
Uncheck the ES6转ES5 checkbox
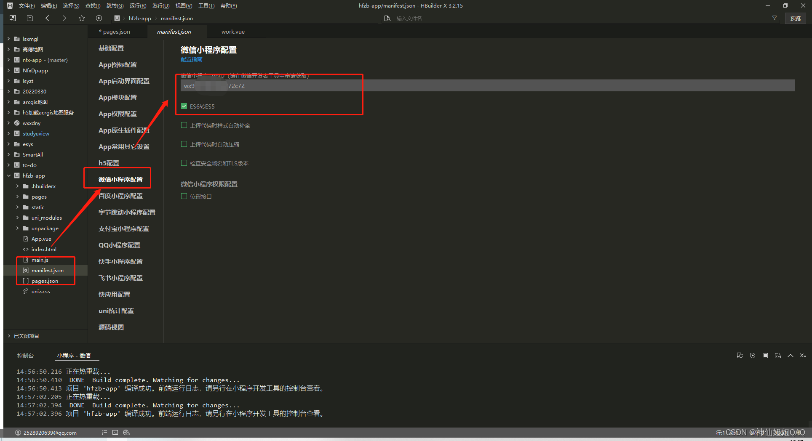184,106
